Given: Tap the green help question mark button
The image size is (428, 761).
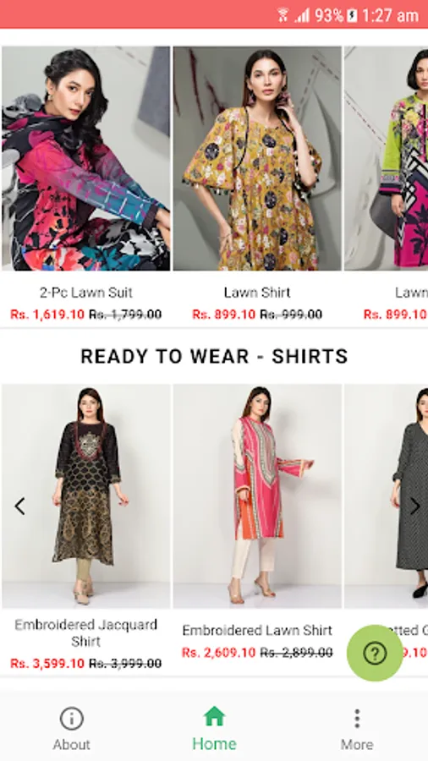Looking at the screenshot, I should (x=375, y=653).
